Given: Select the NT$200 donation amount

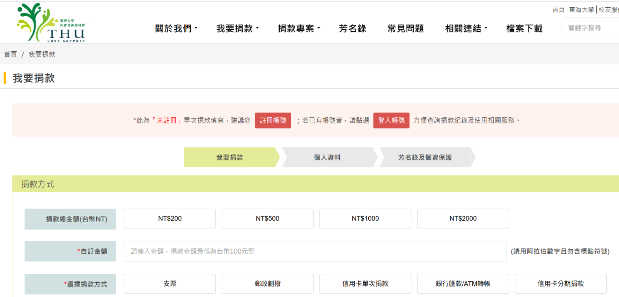Looking at the screenshot, I should [x=169, y=219].
